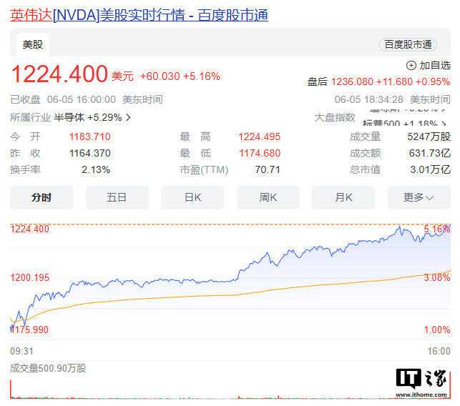
Task: Switch to the 五日 chart tab
Action: [117, 197]
